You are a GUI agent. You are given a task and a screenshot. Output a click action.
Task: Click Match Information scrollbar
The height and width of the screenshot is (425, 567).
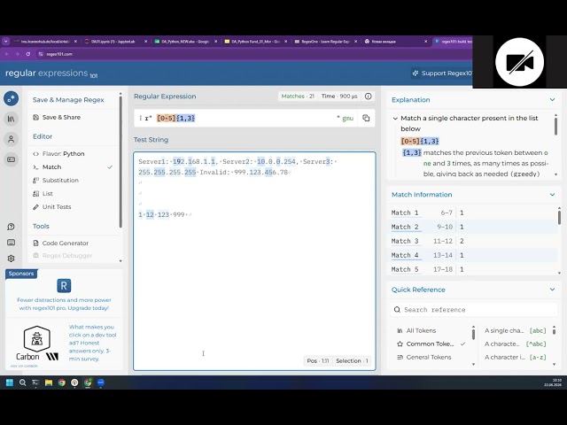pos(559,217)
